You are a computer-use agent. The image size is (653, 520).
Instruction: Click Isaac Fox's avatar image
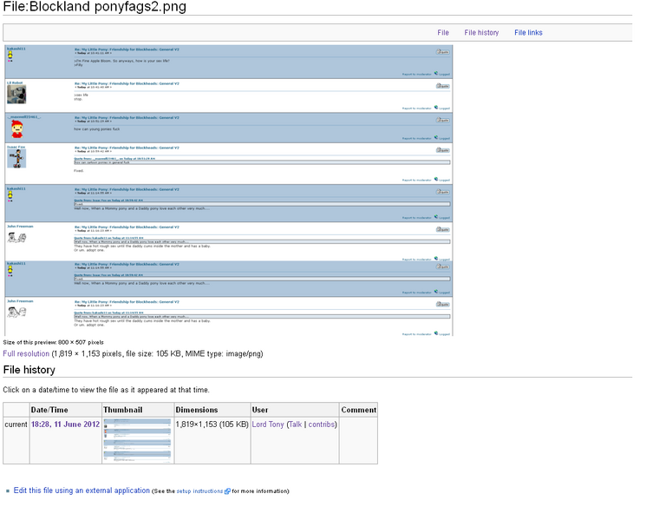point(16,159)
